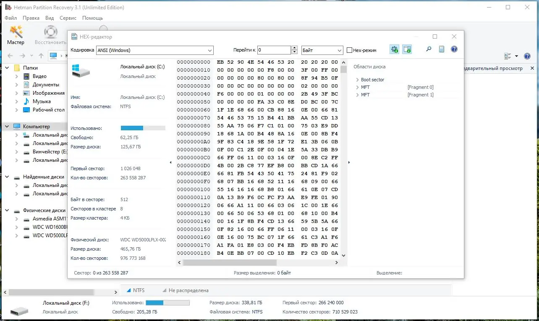Open the search magnifier in HEX editor
The image size is (539, 321).
point(429,49)
